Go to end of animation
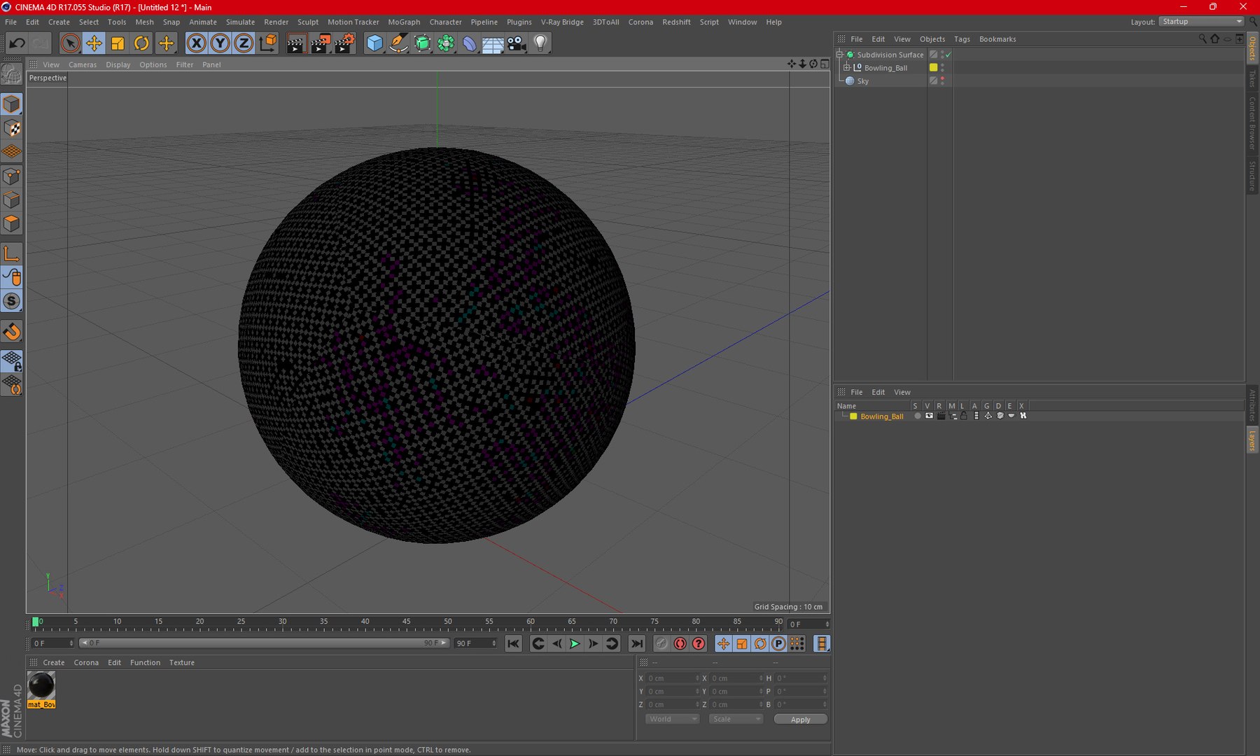Image resolution: width=1260 pixels, height=756 pixels. (637, 644)
